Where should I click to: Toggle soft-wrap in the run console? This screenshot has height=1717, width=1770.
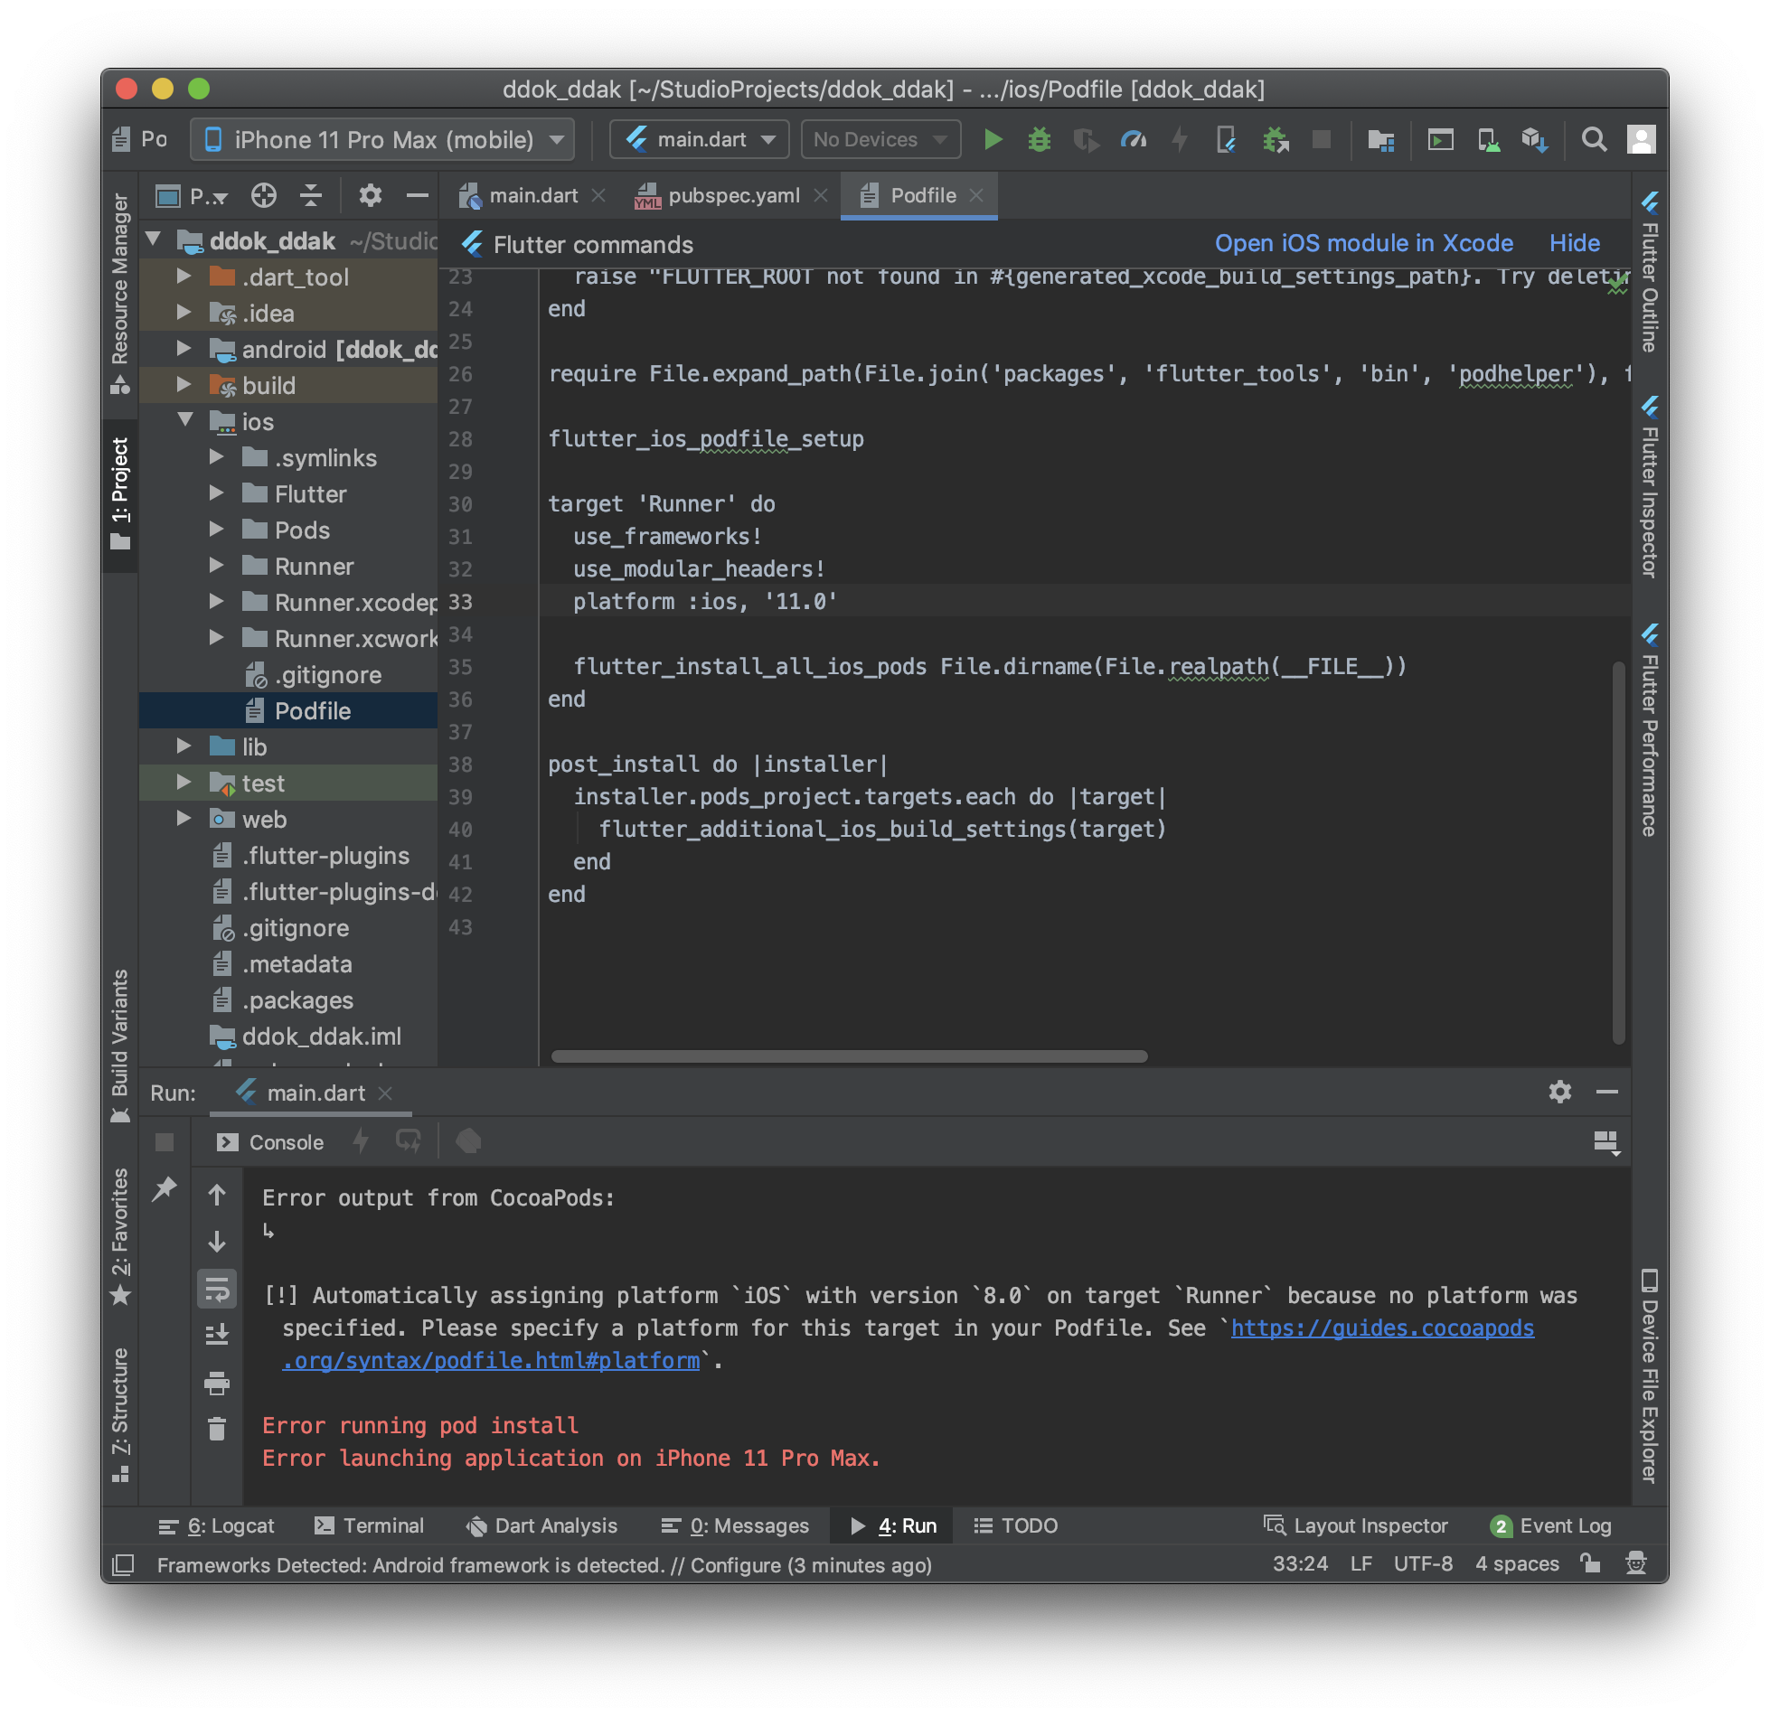coord(217,1290)
